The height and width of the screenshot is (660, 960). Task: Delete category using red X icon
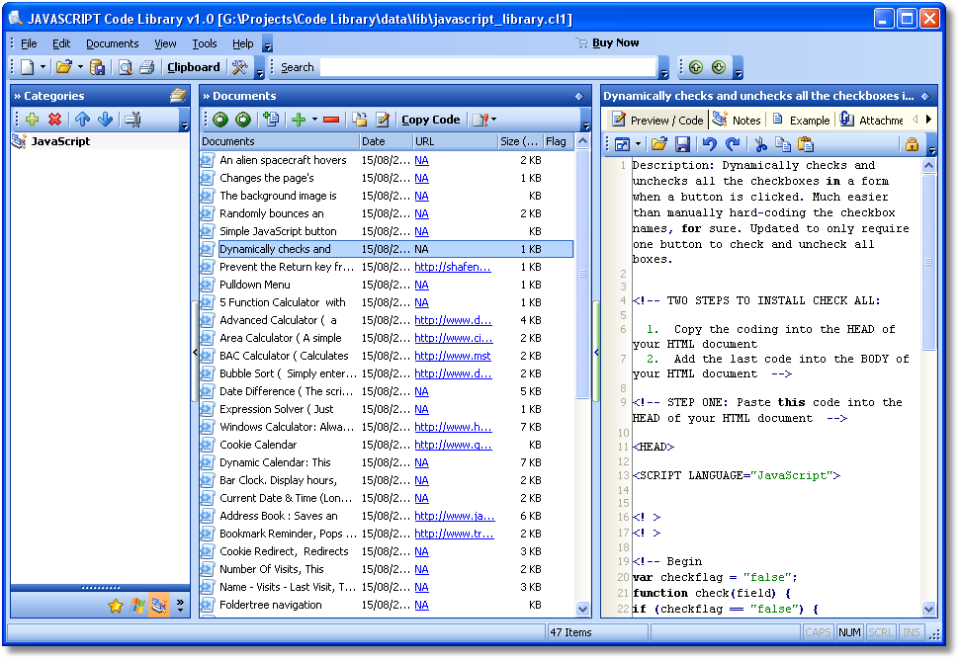click(x=55, y=120)
